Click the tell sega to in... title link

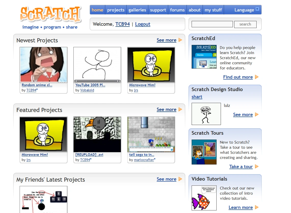pos(142,155)
